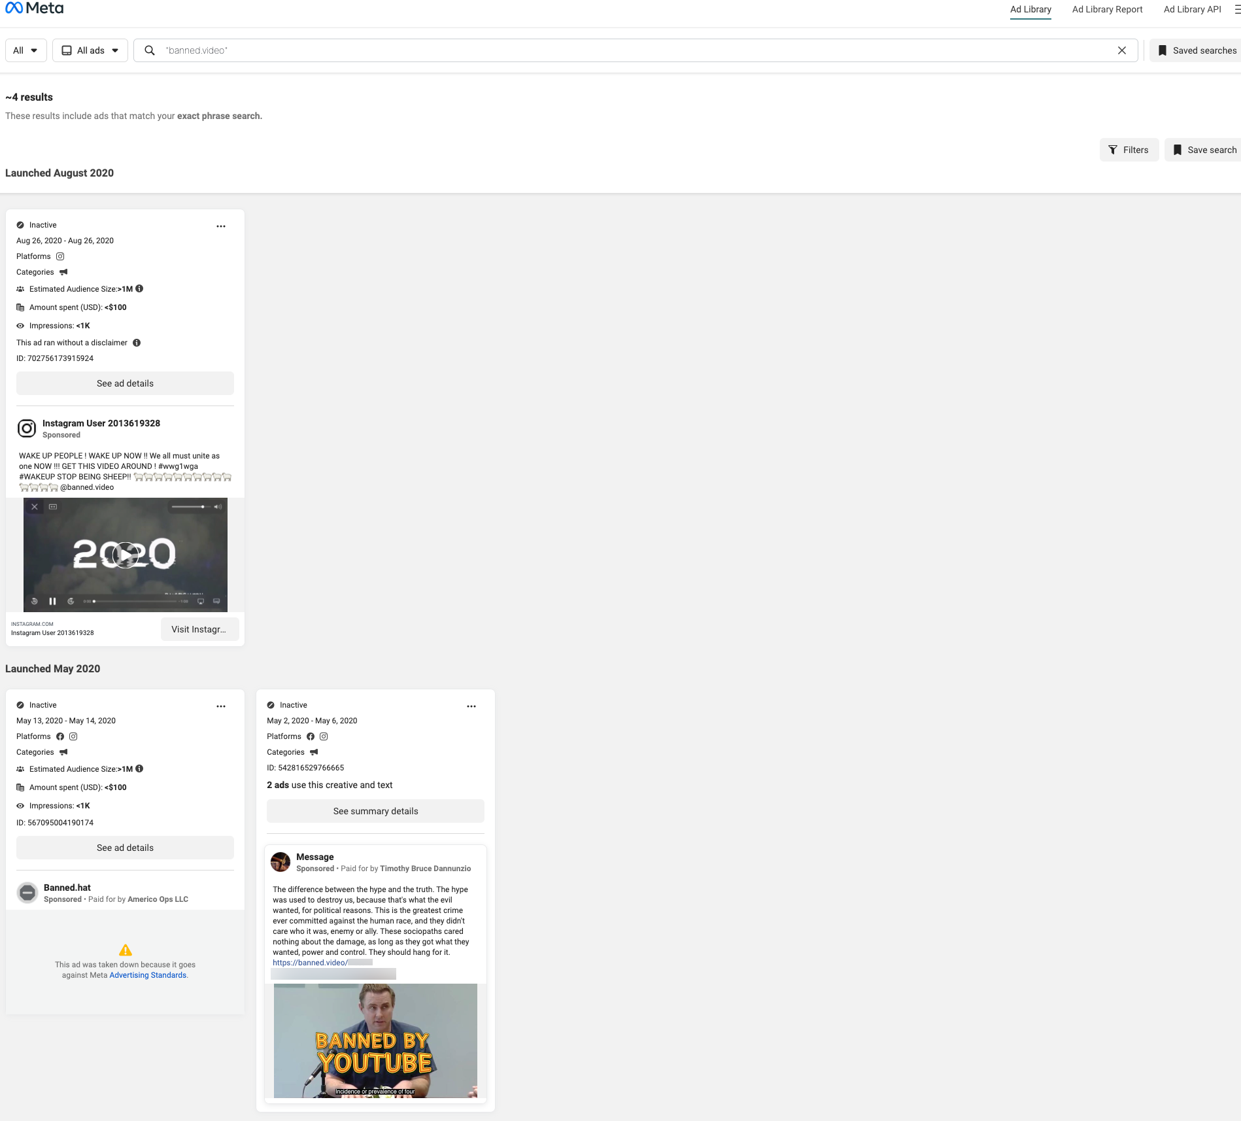Click the Meta logo

[x=35, y=9]
